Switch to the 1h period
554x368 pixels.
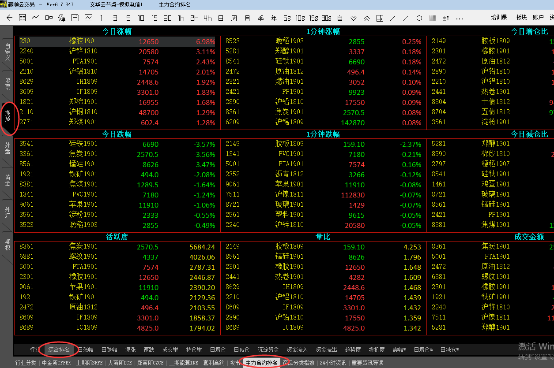[181, 18]
